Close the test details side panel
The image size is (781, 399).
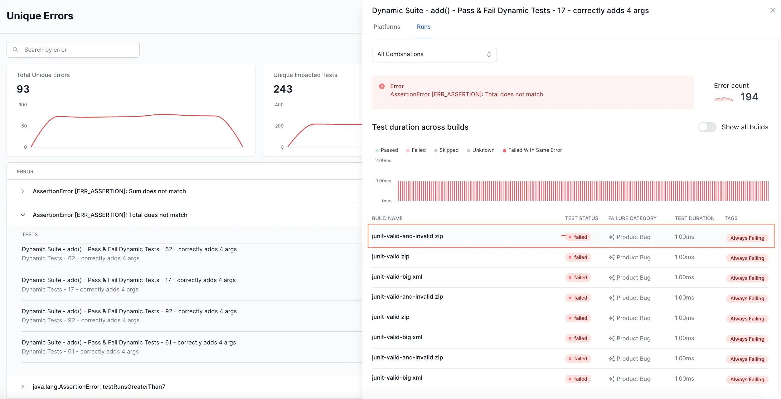(x=773, y=11)
